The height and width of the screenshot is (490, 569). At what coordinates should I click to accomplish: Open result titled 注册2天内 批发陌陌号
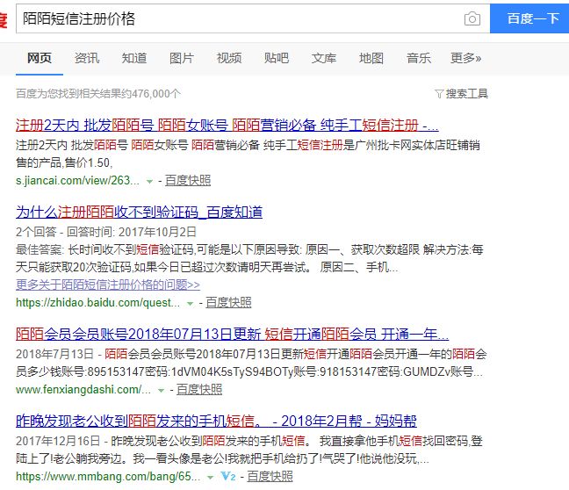click(227, 126)
